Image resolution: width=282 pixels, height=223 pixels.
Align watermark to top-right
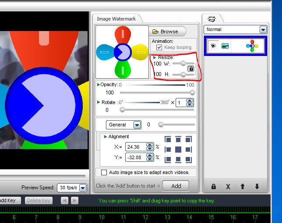[x=188, y=139]
